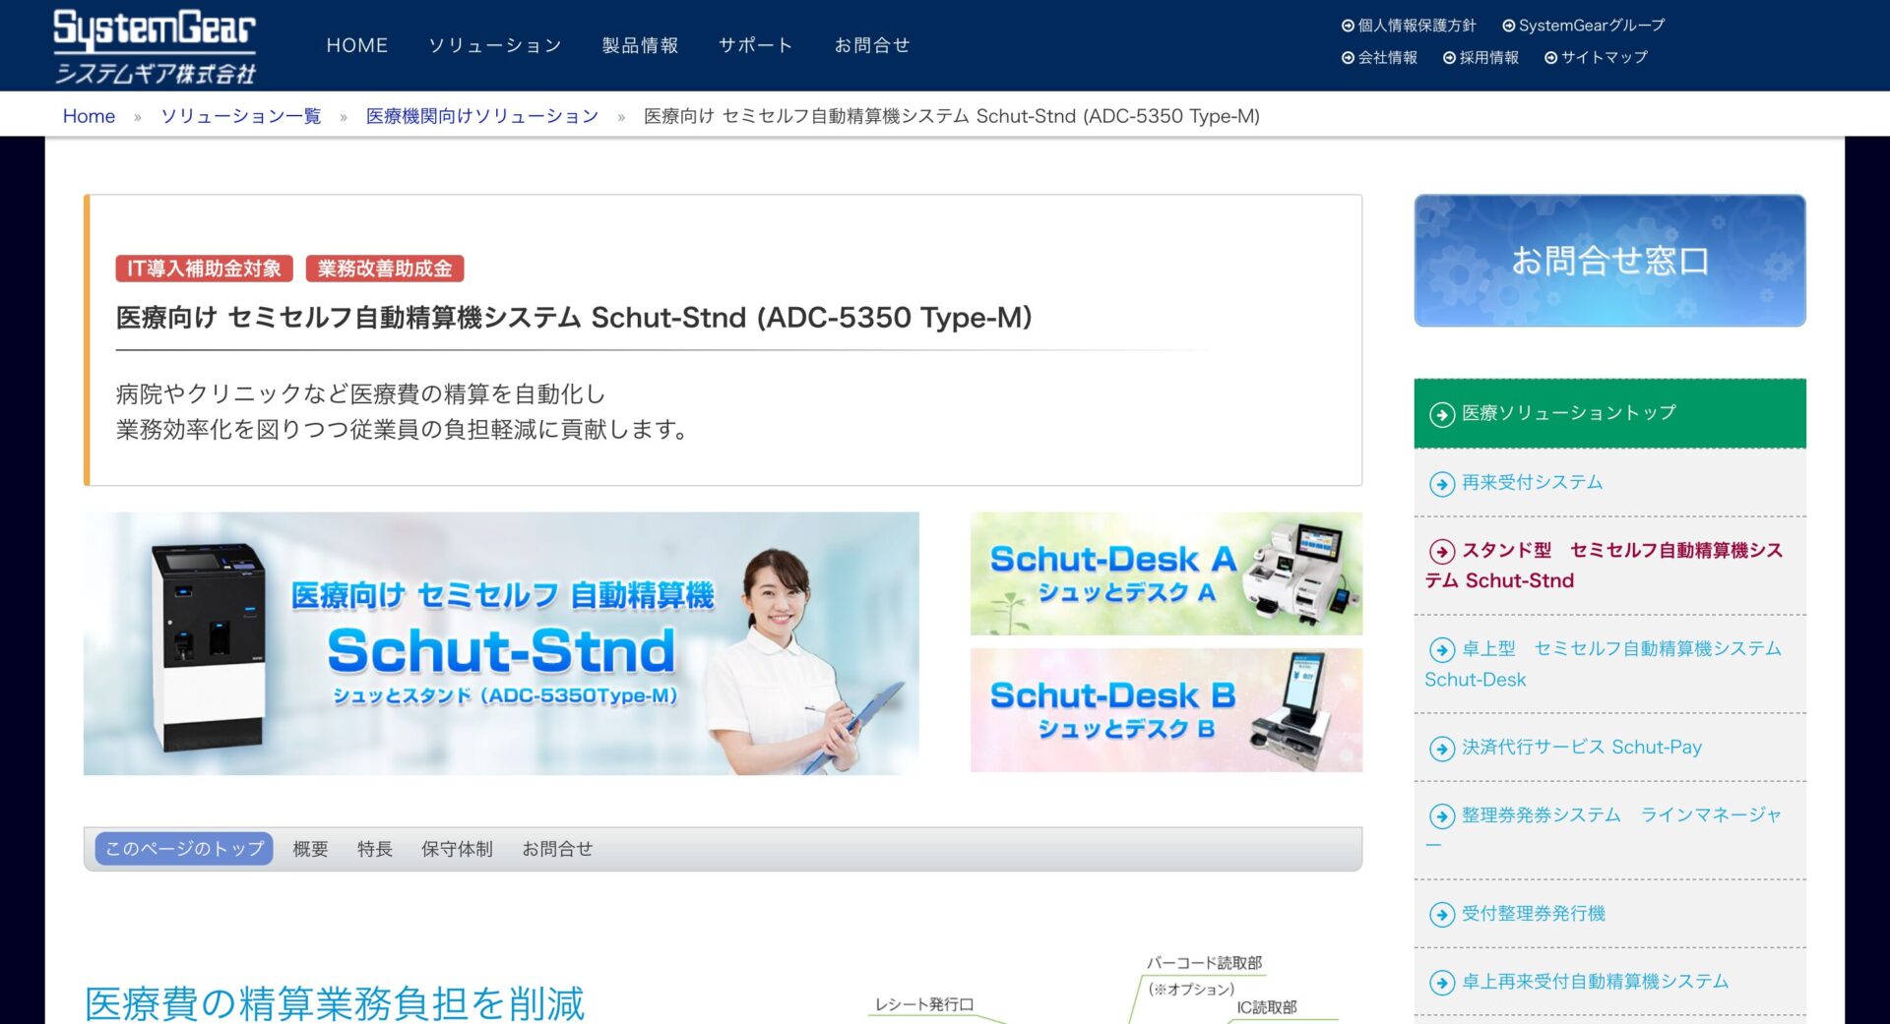Open the SystemGearグループ header link
Screen dimensions: 1890x1024
click(x=1583, y=26)
